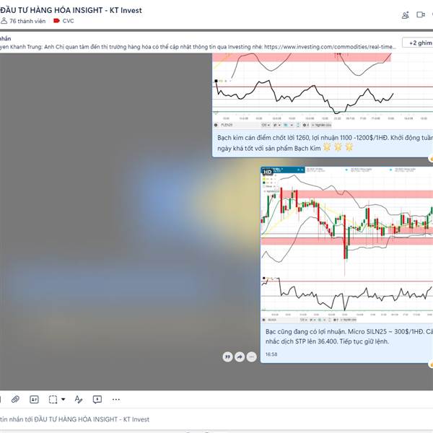
Task: Open the add members icon in header
Action: click(x=405, y=15)
